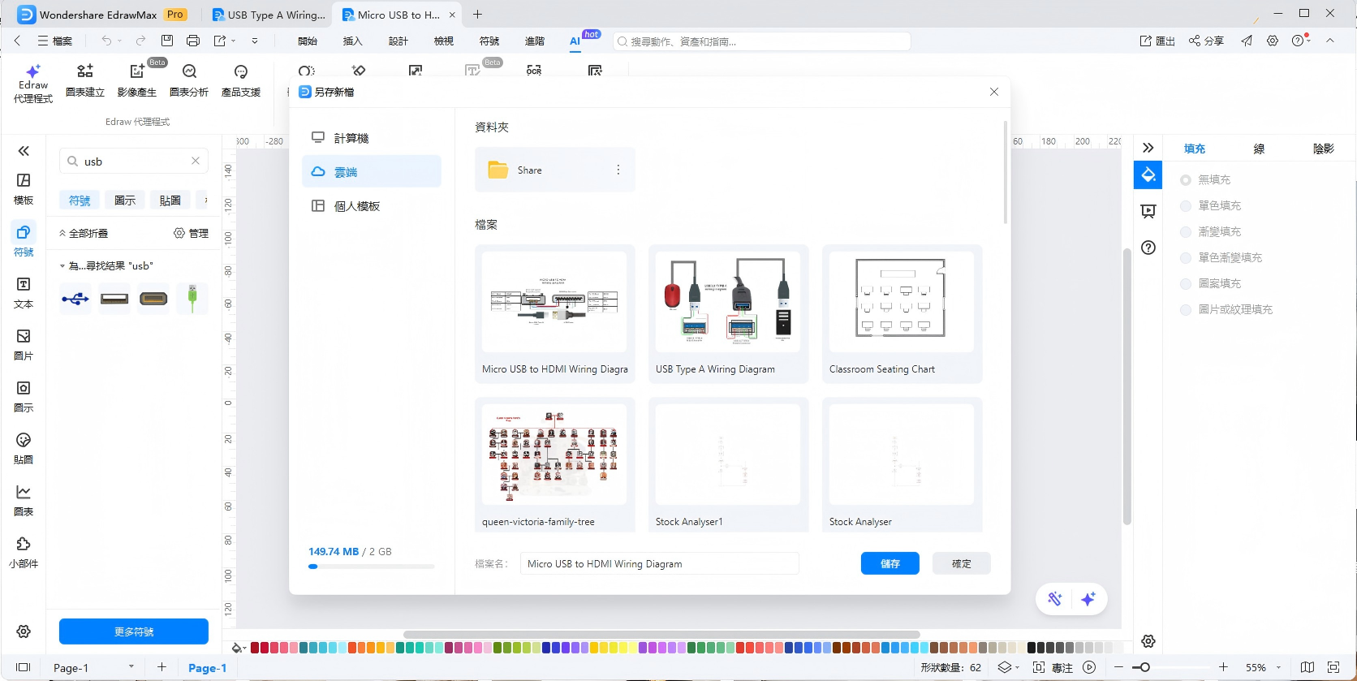Open the export dropdown arrow in quick toolbar
This screenshot has width=1357, height=681.
tap(233, 41)
